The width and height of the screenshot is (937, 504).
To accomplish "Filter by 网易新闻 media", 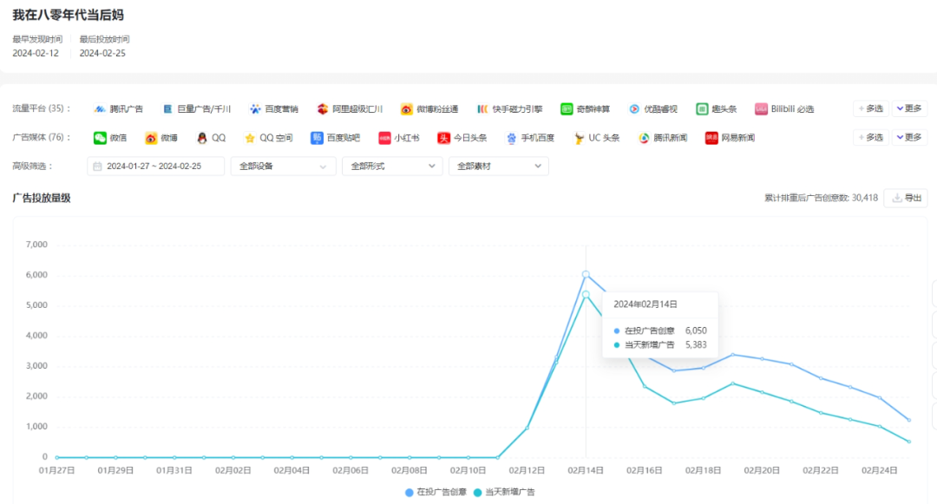I will 711,138.
